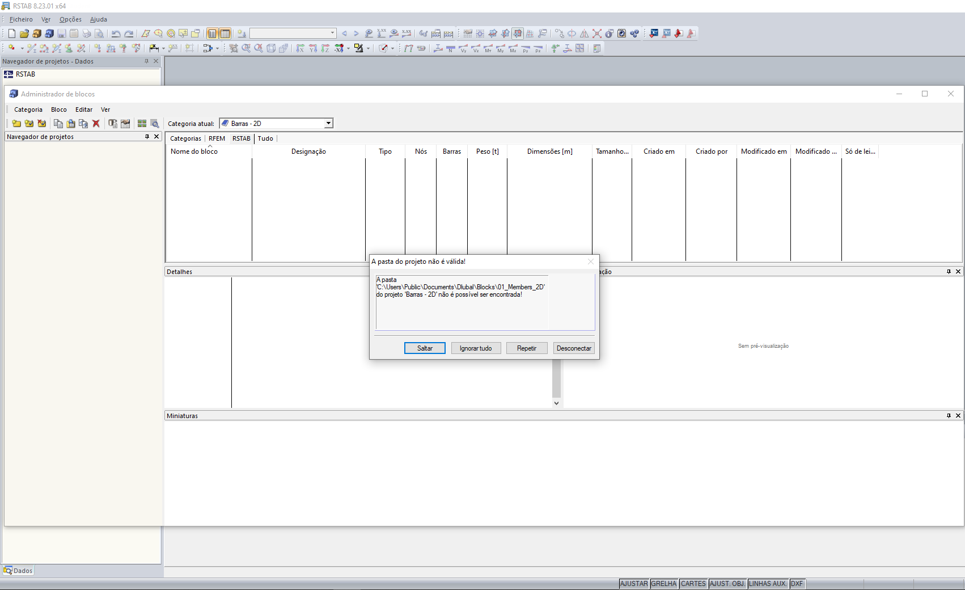
Task: Open the Bloco menu
Action: (x=59, y=109)
